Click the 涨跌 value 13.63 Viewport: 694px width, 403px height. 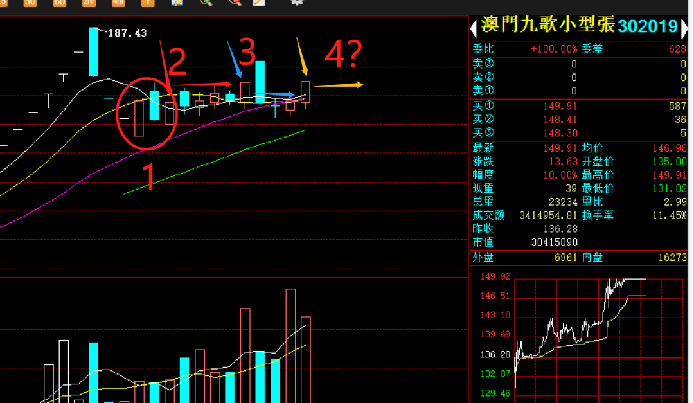pyautogui.click(x=563, y=161)
